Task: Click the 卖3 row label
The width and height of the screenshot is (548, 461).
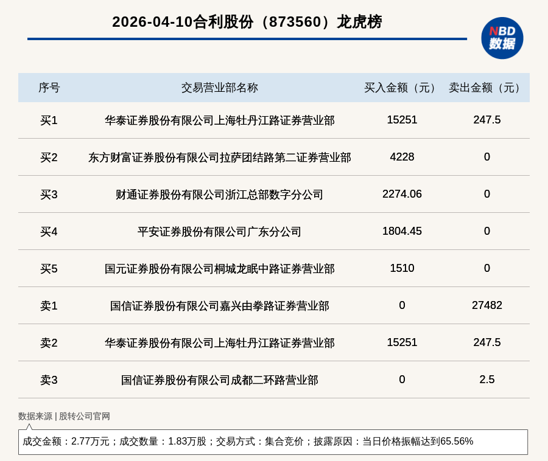Action: tap(49, 380)
